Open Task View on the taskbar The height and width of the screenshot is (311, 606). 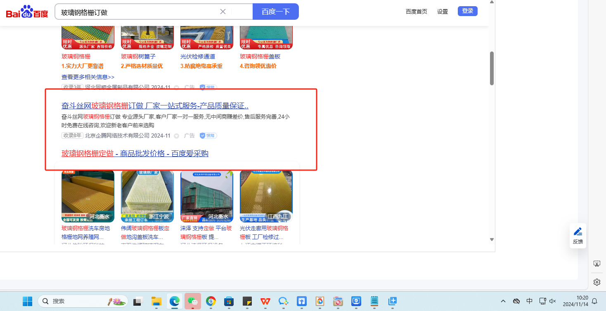[x=137, y=301]
